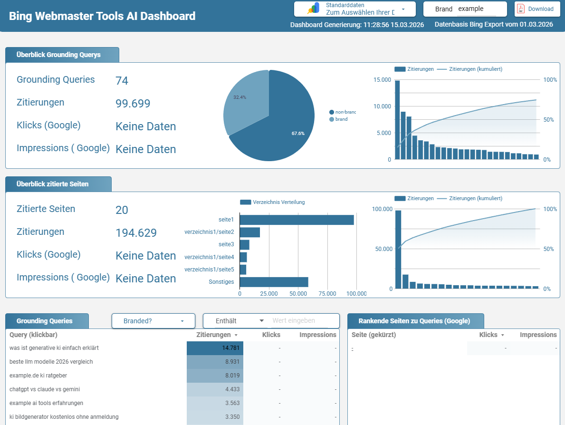Click the Seite (gekürzt) column header

[x=373, y=335]
